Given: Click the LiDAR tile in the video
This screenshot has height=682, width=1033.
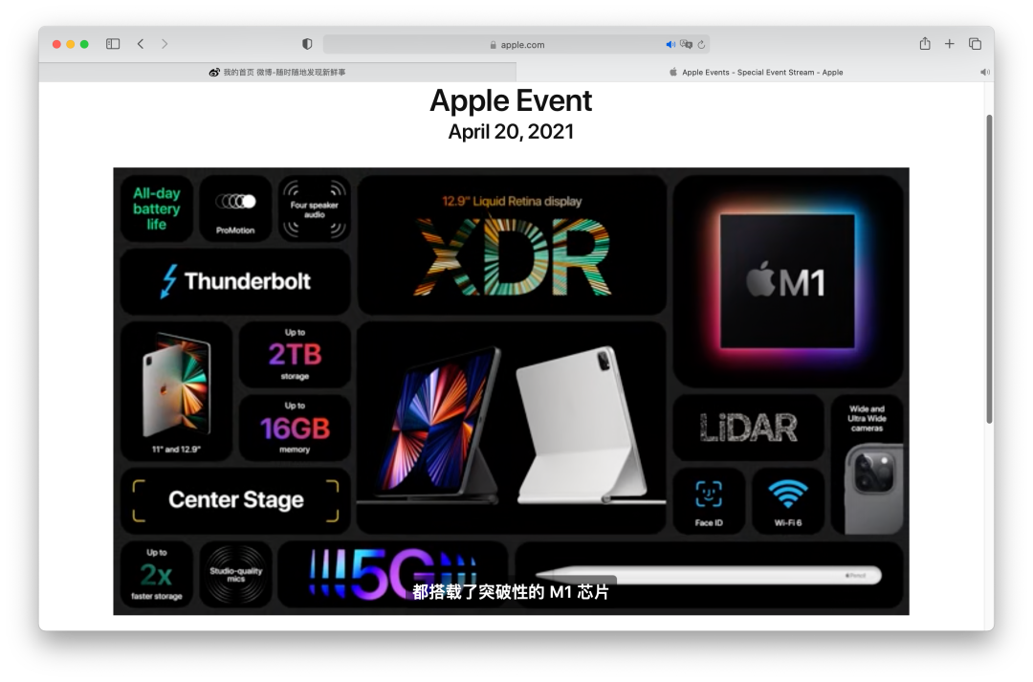Looking at the screenshot, I should 748,428.
